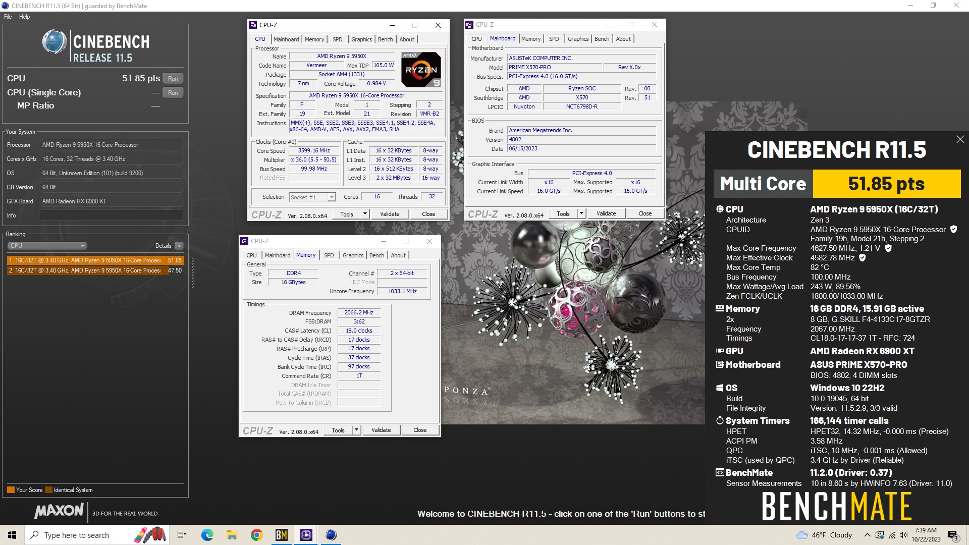Open About tab in CPU-Z Memory window
Viewport: 969px width, 545px height.
click(x=398, y=255)
